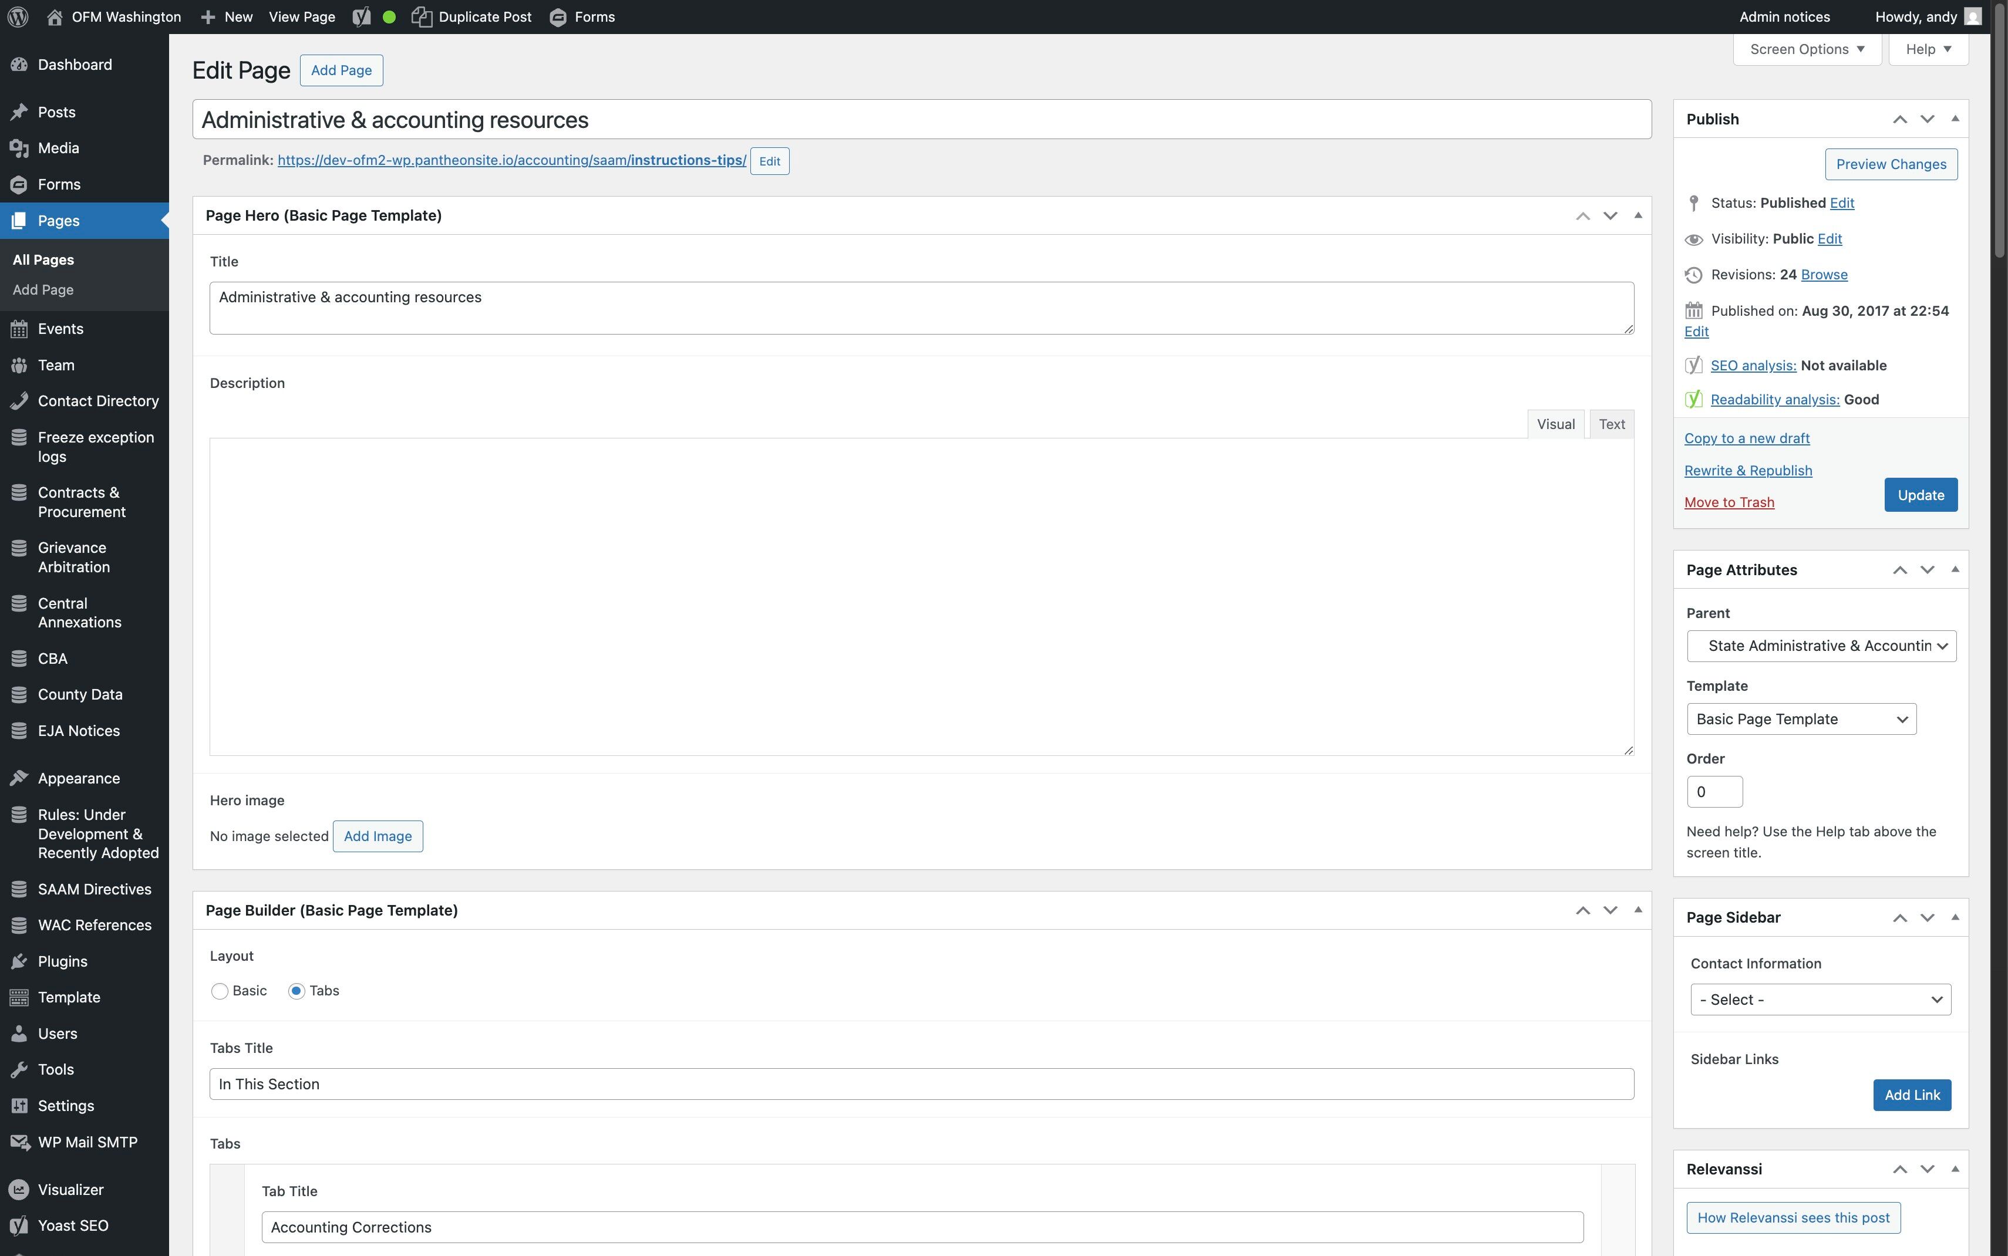Expand the Screen Options panel
Screen dimensions: 2008x1256
tap(1807, 49)
